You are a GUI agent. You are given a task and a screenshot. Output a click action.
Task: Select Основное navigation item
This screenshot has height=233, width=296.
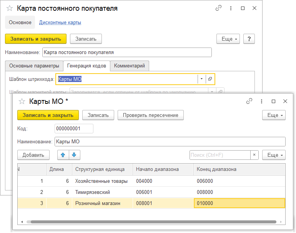(20, 22)
